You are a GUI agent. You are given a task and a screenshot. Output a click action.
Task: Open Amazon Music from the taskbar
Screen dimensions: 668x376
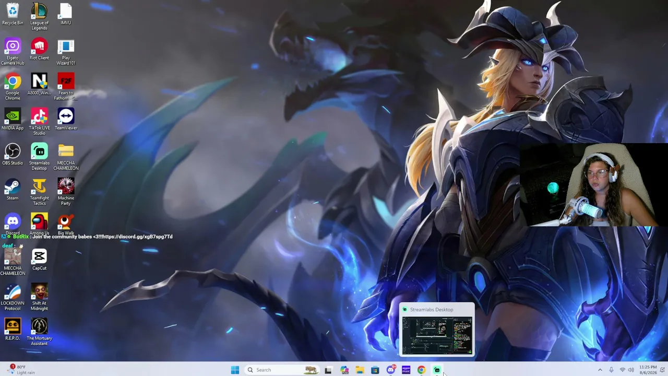point(406,370)
